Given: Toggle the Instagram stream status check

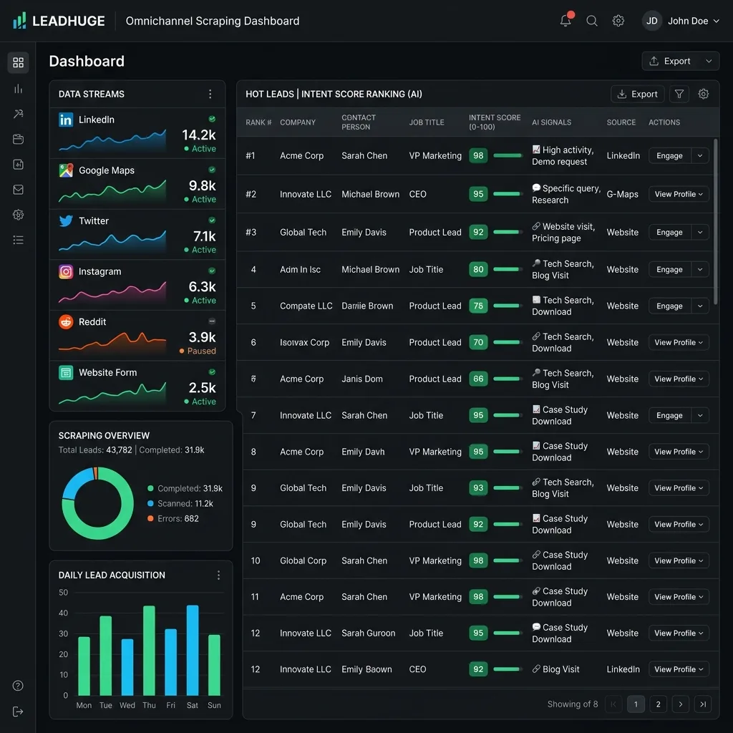Looking at the screenshot, I should pyautogui.click(x=212, y=271).
